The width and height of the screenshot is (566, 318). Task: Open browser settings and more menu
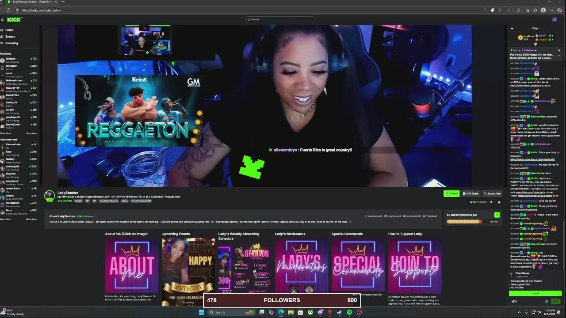point(551,10)
